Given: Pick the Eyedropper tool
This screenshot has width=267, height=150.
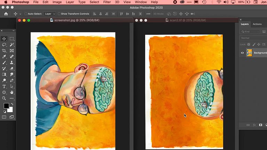Looking at the screenshot, I should point(4,56).
